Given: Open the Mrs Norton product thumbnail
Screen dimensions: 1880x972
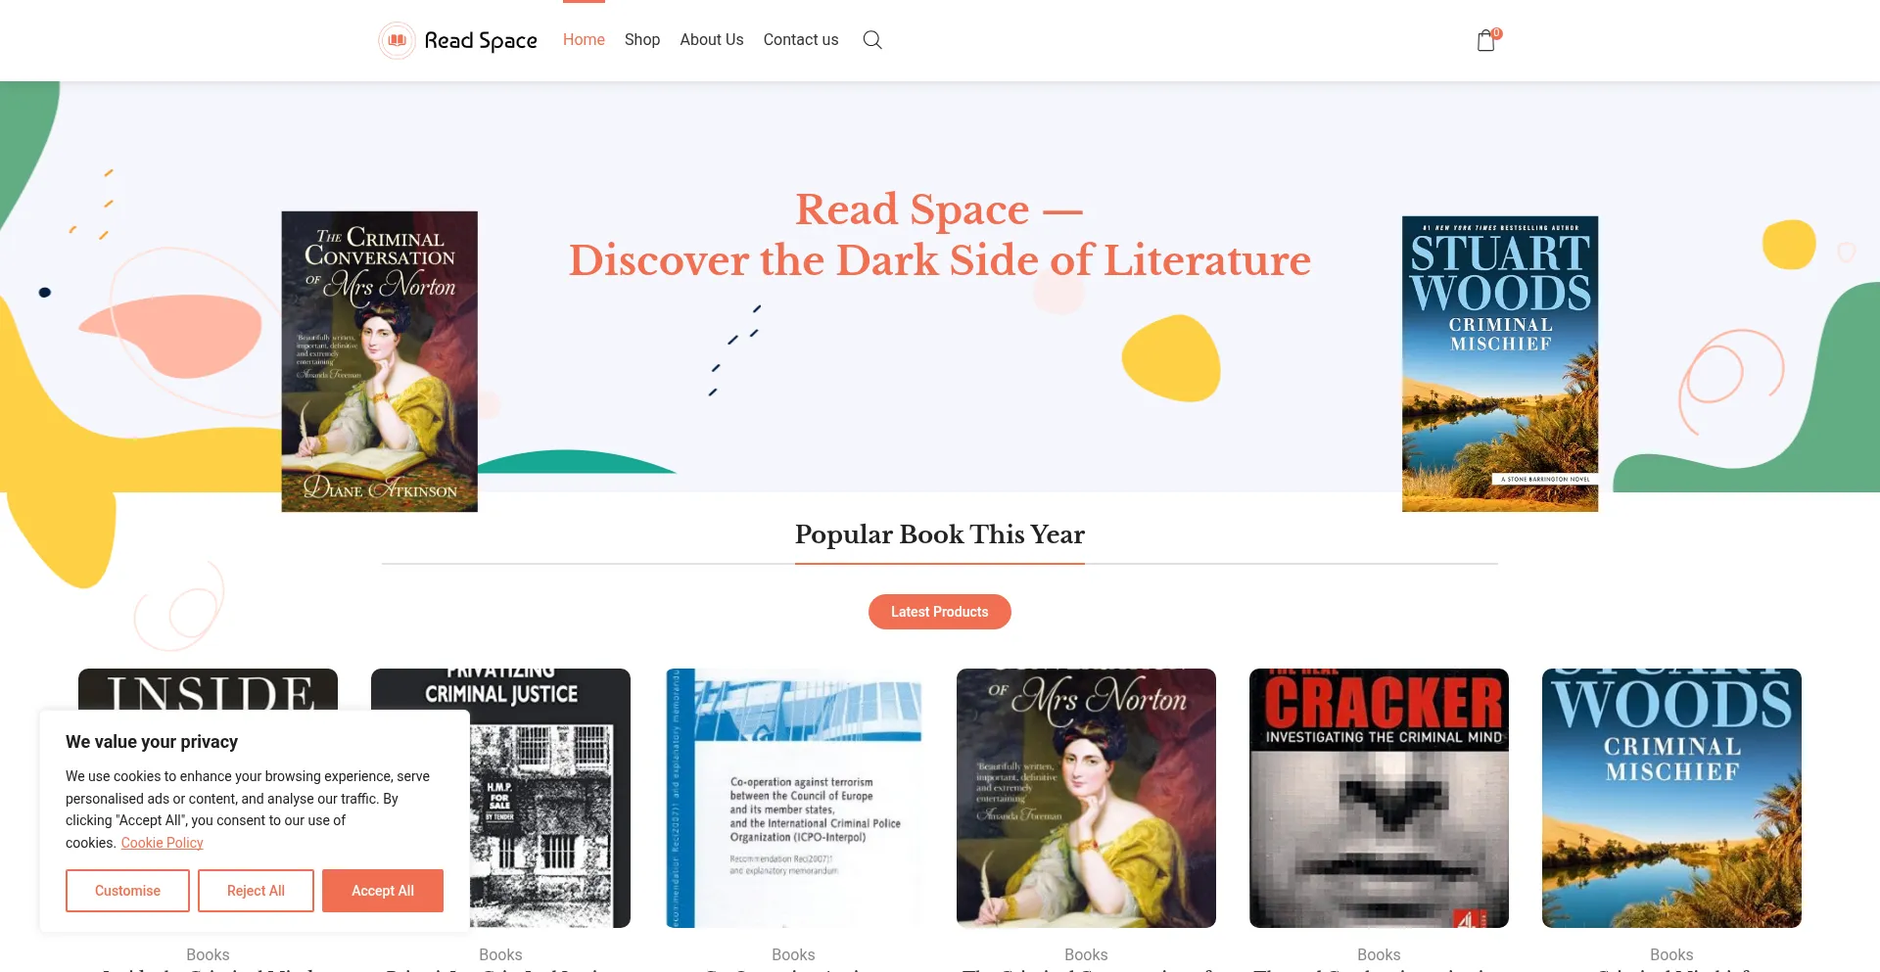Looking at the screenshot, I should [1086, 798].
